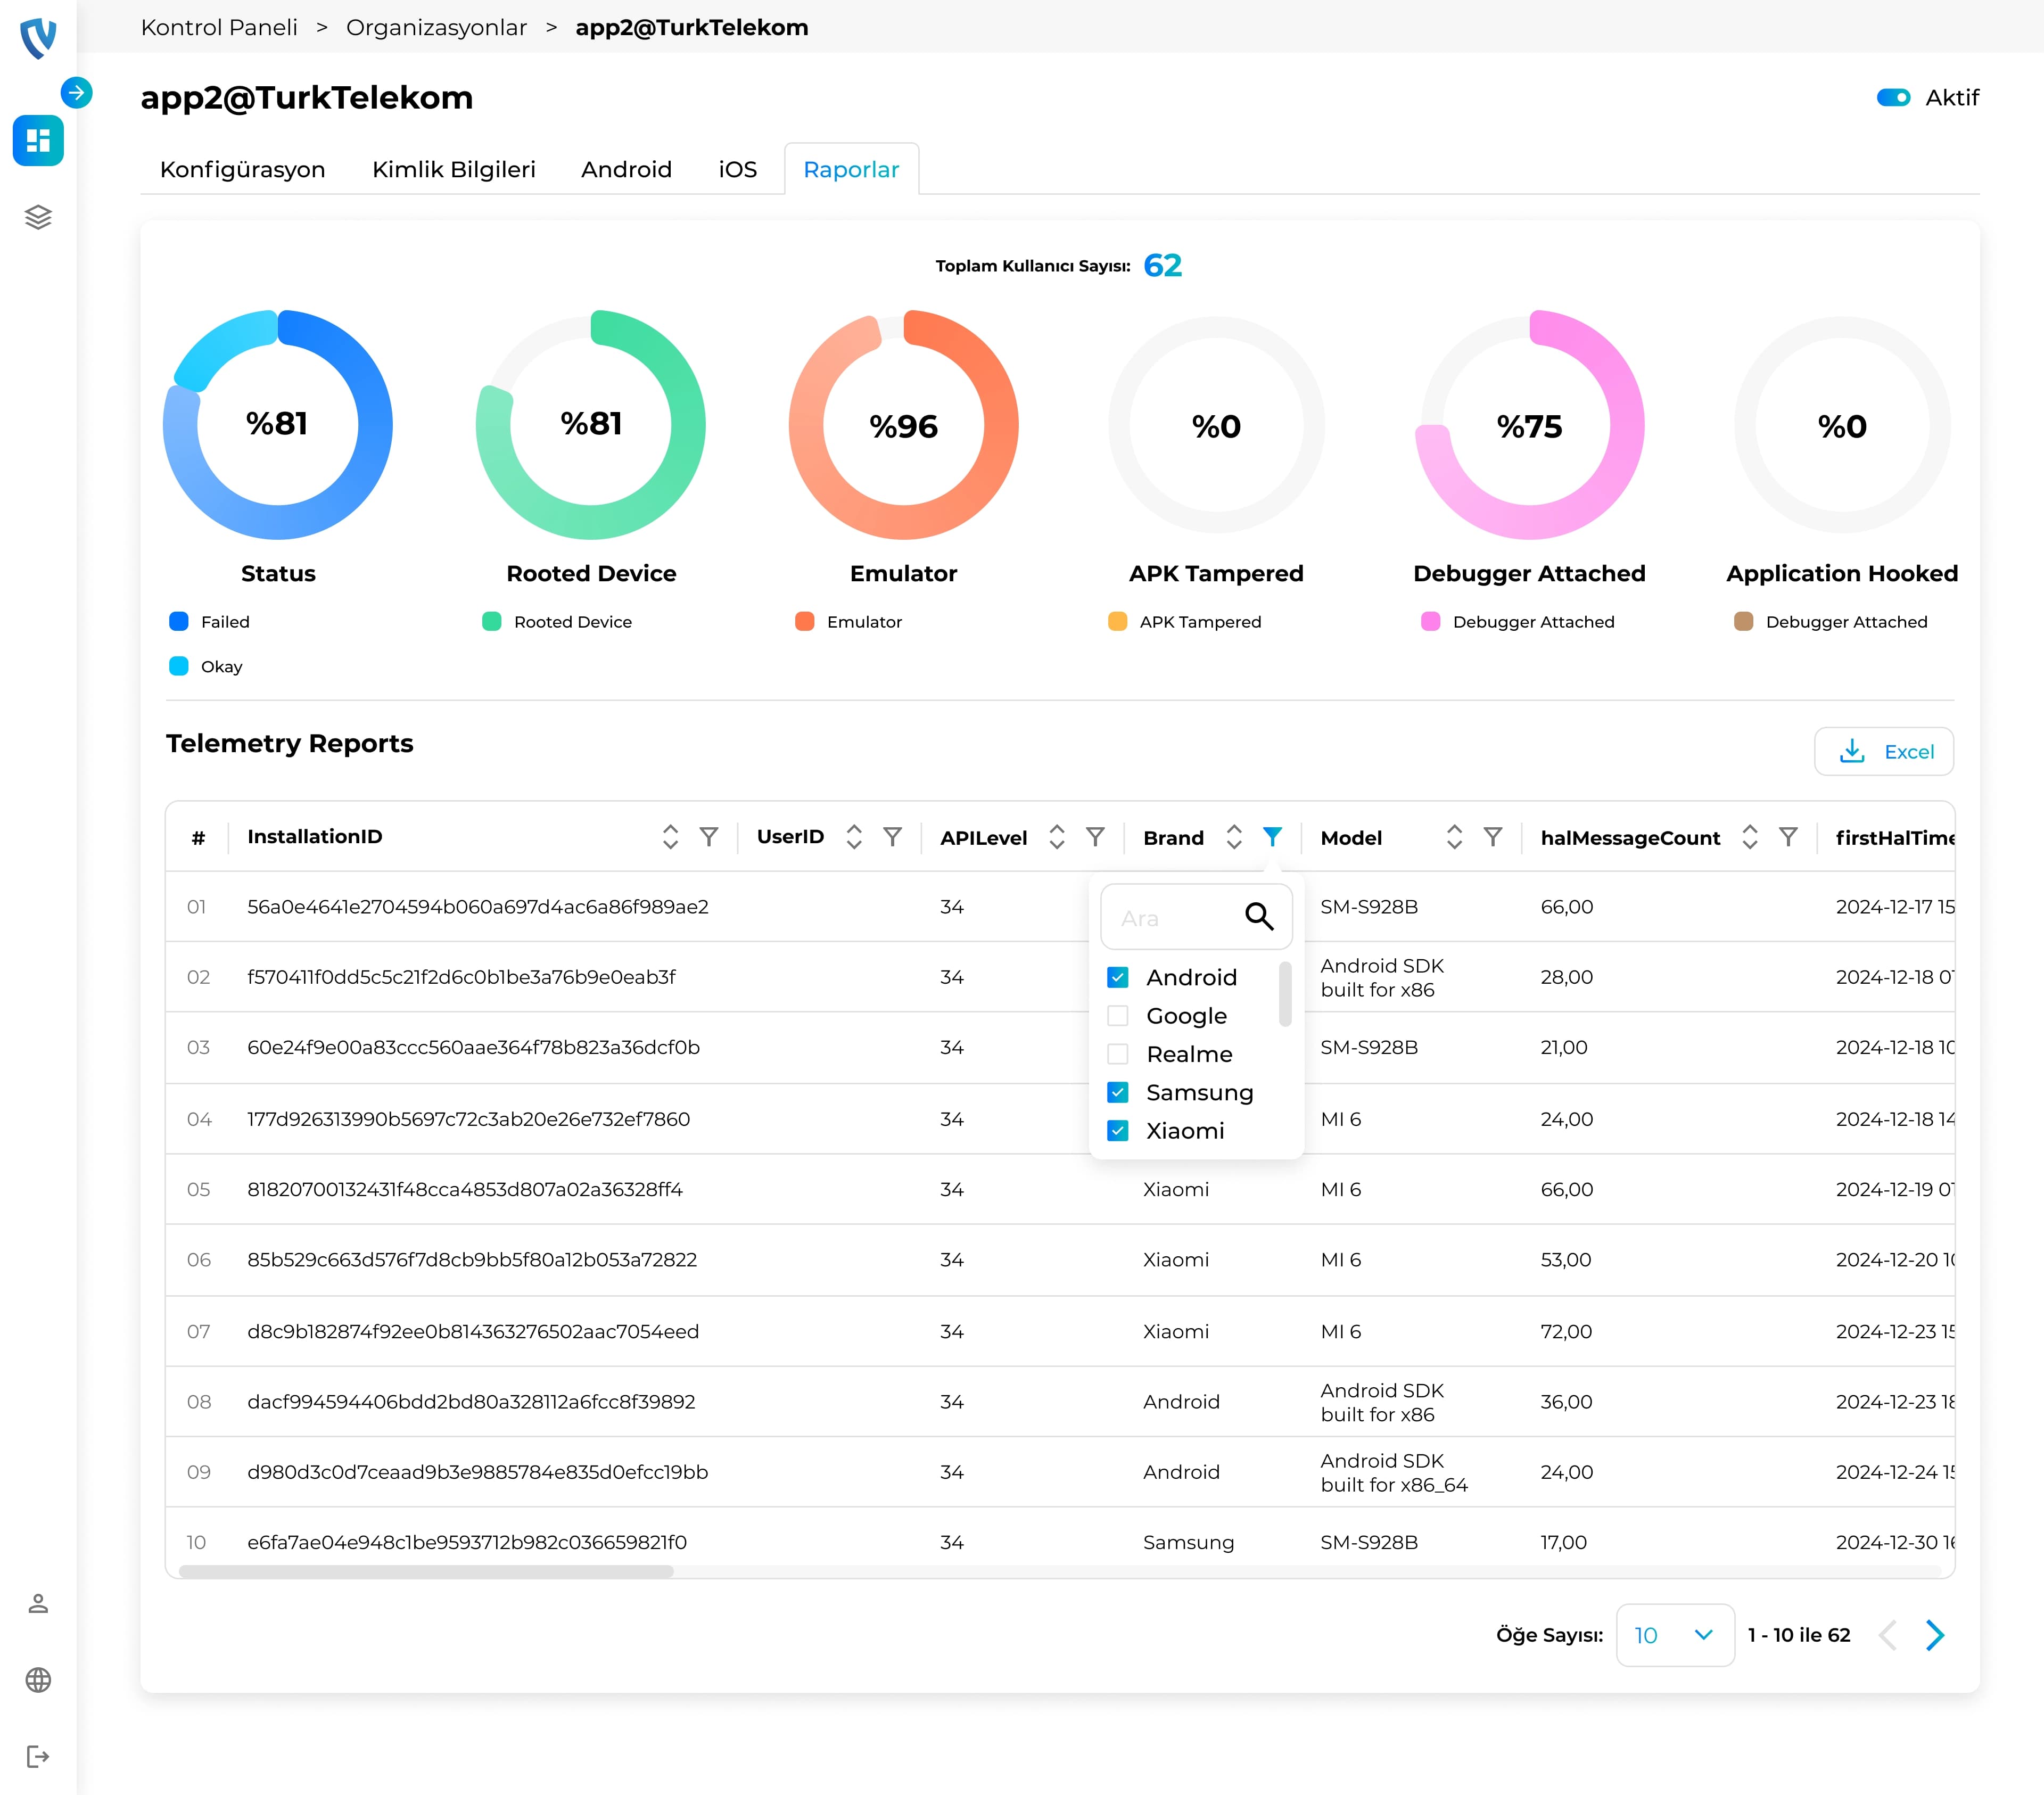Open the dashboard grid icon in the sidebar
Viewport: 2044px width, 1795px height.
click(38, 140)
